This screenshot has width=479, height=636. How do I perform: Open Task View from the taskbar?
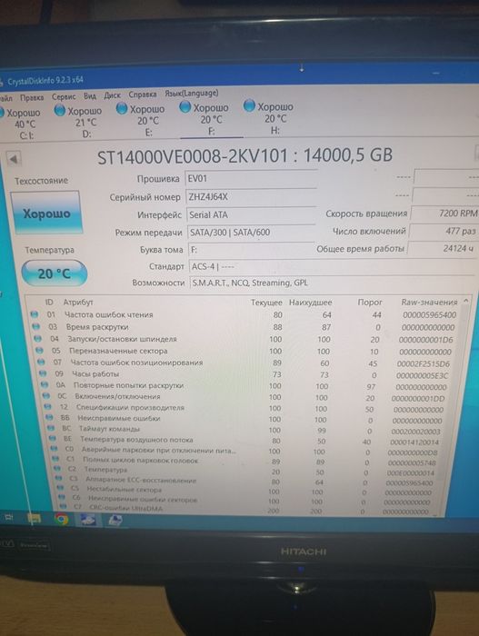[9, 517]
